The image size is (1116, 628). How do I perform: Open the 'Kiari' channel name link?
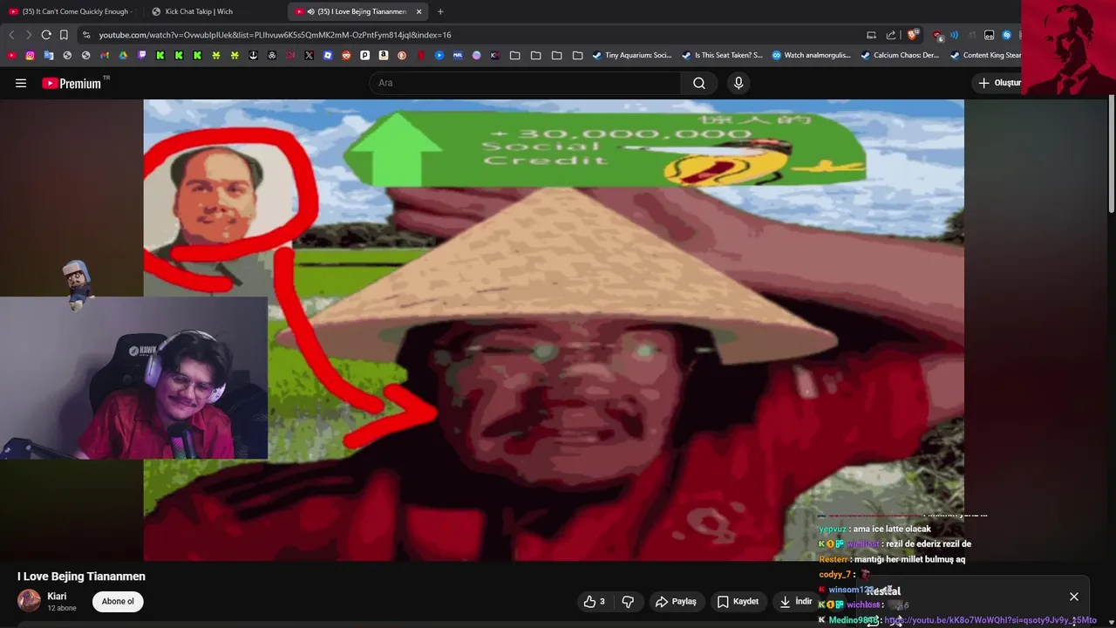[x=57, y=596]
